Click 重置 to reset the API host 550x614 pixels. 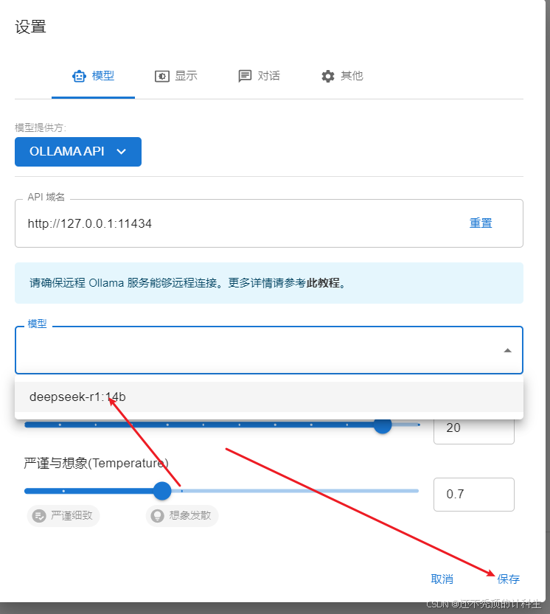click(481, 223)
